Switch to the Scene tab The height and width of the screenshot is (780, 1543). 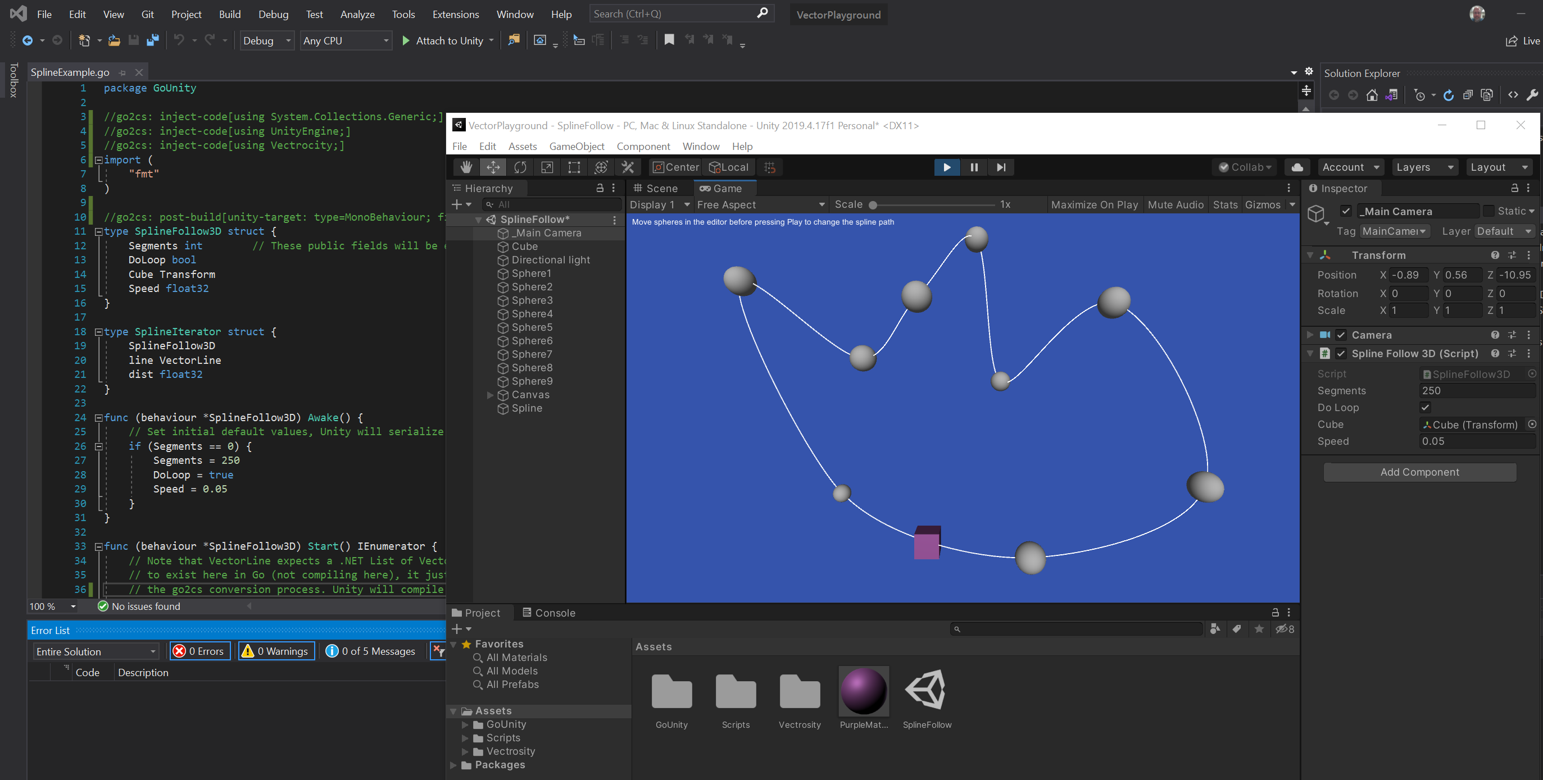coord(655,189)
